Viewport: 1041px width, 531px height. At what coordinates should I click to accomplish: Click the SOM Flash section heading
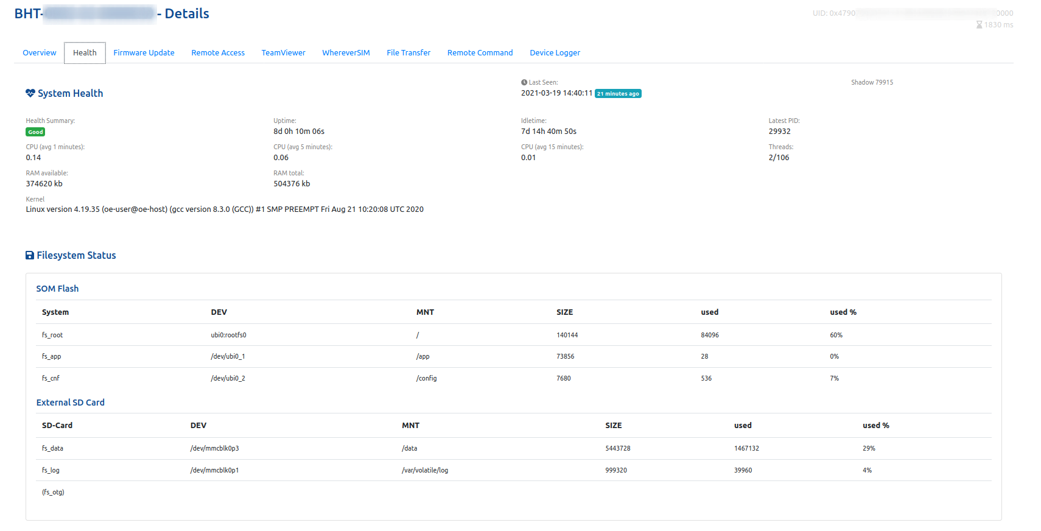point(57,289)
